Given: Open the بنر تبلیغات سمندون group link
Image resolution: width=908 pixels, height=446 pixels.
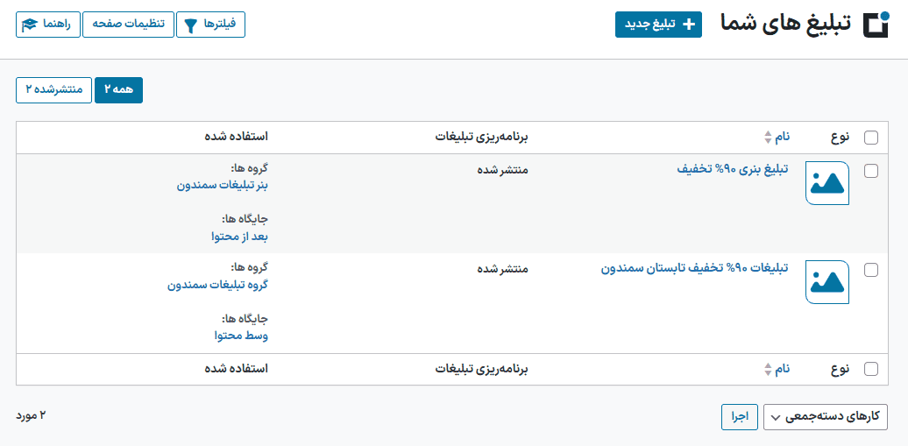Looking at the screenshot, I should [223, 186].
